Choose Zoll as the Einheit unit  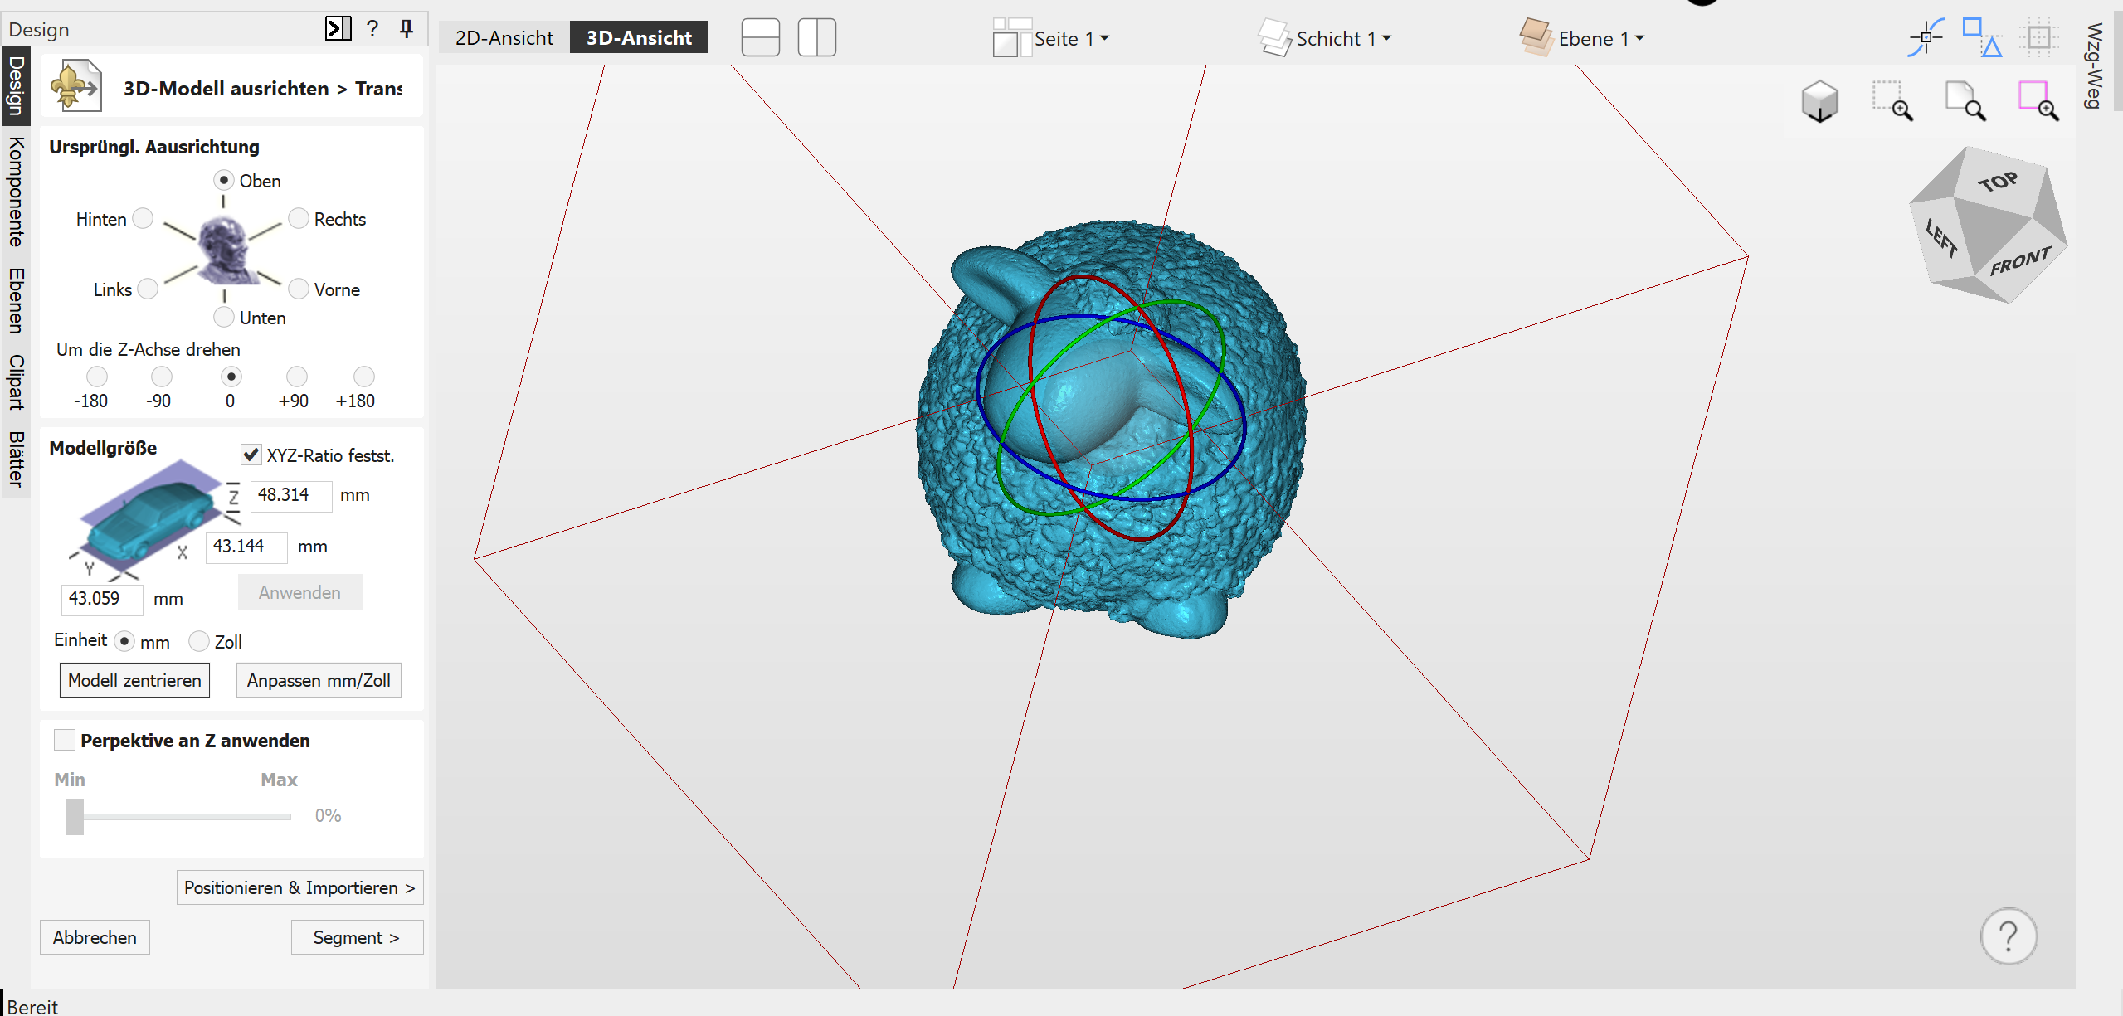click(x=199, y=641)
